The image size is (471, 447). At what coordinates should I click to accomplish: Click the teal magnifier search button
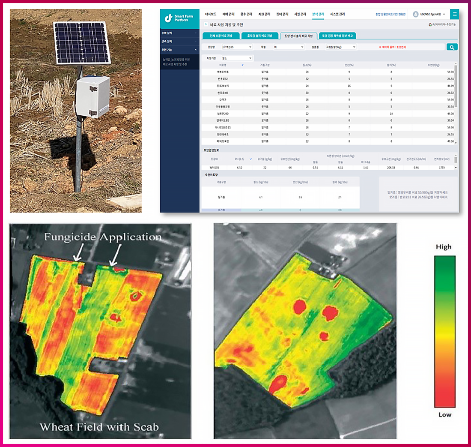click(452, 47)
